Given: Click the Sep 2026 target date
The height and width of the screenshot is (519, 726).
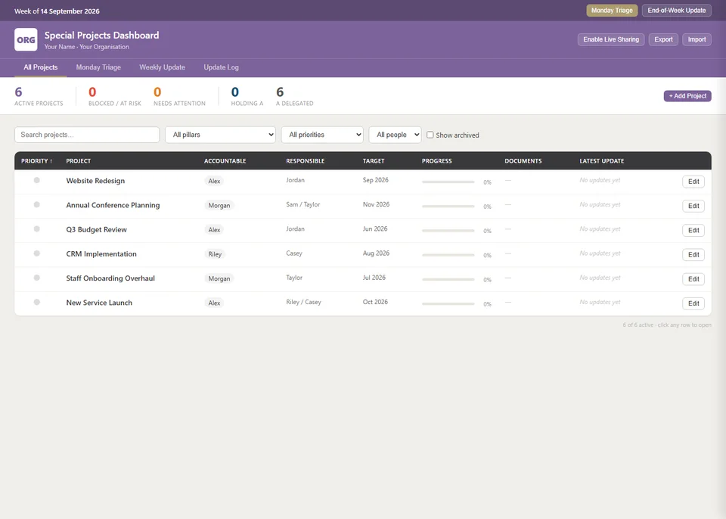Looking at the screenshot, I should [x=376, y=180].
